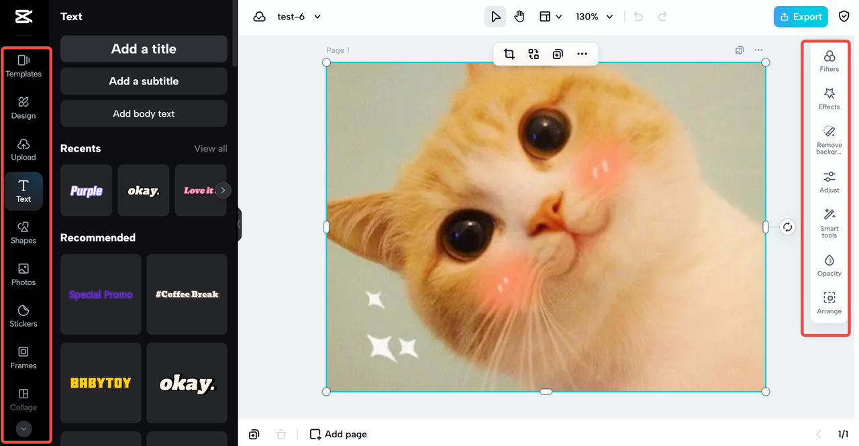Open the layout view dropdown
The height and width of the screenshot is (446, 859).
(x=550, y=17)
